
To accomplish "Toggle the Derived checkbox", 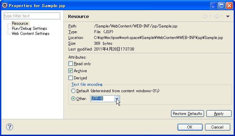I will point(71,78).
